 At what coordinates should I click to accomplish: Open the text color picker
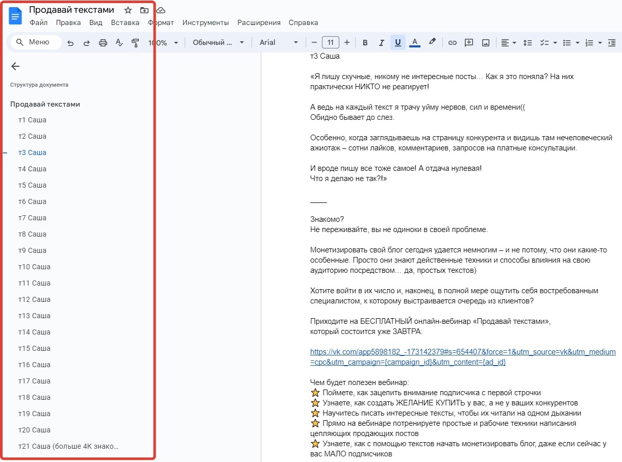tap(415, 43)
